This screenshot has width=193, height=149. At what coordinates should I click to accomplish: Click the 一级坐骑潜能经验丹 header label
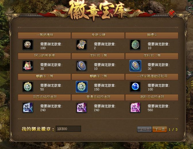[152, 76]
